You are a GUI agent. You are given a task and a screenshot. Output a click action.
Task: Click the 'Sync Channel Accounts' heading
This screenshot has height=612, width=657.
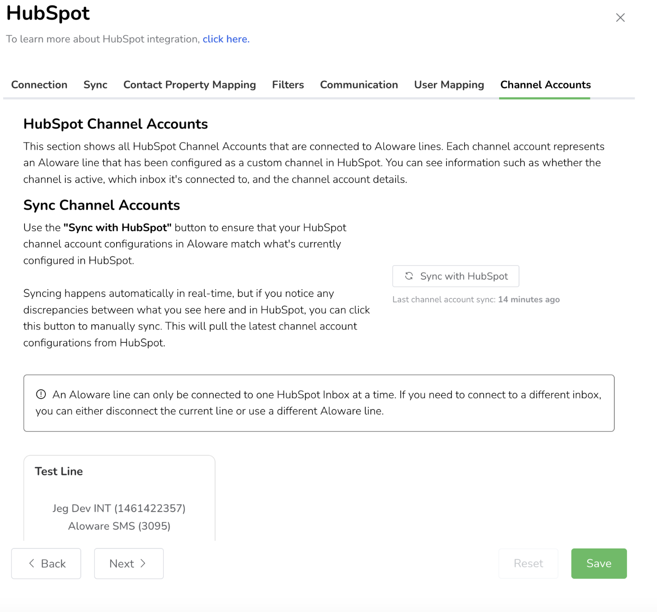pos(102,205)
